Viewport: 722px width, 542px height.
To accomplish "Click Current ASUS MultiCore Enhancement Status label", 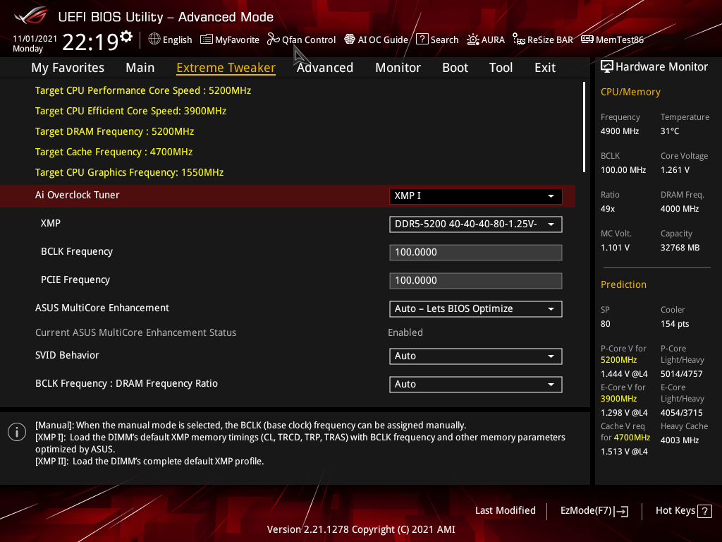I will pos(136,333).
